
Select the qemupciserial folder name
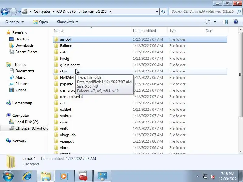(x=71, y=97)
